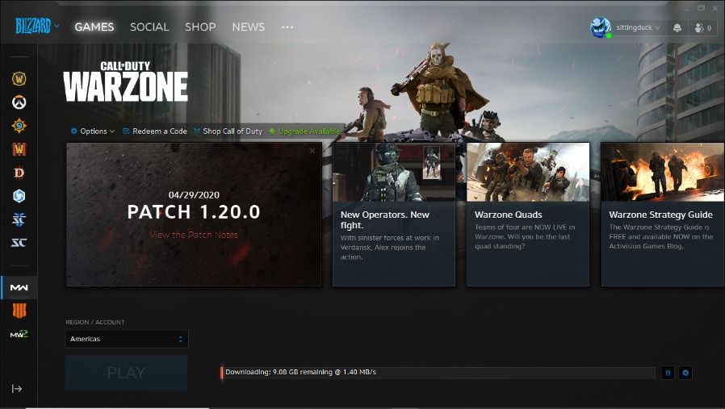Switch to the SOCIAL tab
Image resolution: width=725 pixels, height=409 pixels.
tap(149, 27)
